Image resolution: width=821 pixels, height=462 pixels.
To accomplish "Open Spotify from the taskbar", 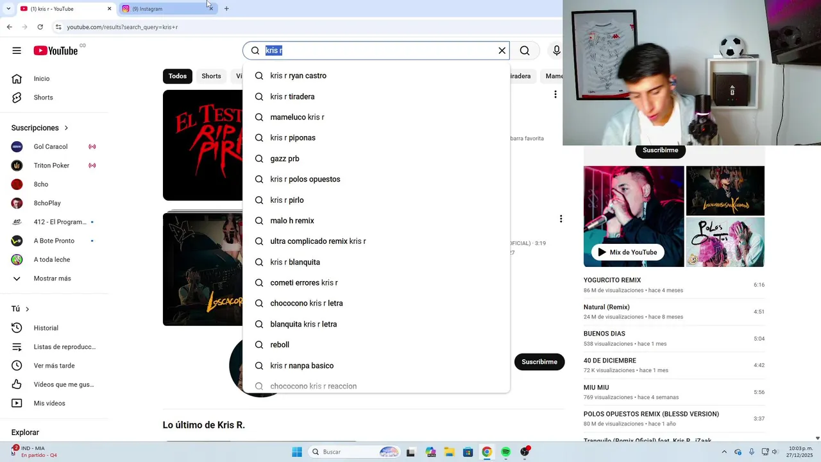I will (x=505, y=452).
